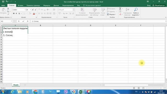Open Viber from the taskbar
167x94 pixels.
66,92
